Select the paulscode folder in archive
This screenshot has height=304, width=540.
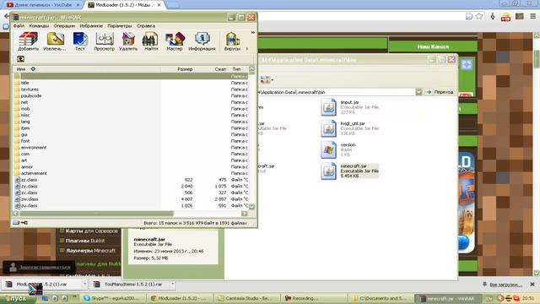pyautogui.click(x=31, y=95)
